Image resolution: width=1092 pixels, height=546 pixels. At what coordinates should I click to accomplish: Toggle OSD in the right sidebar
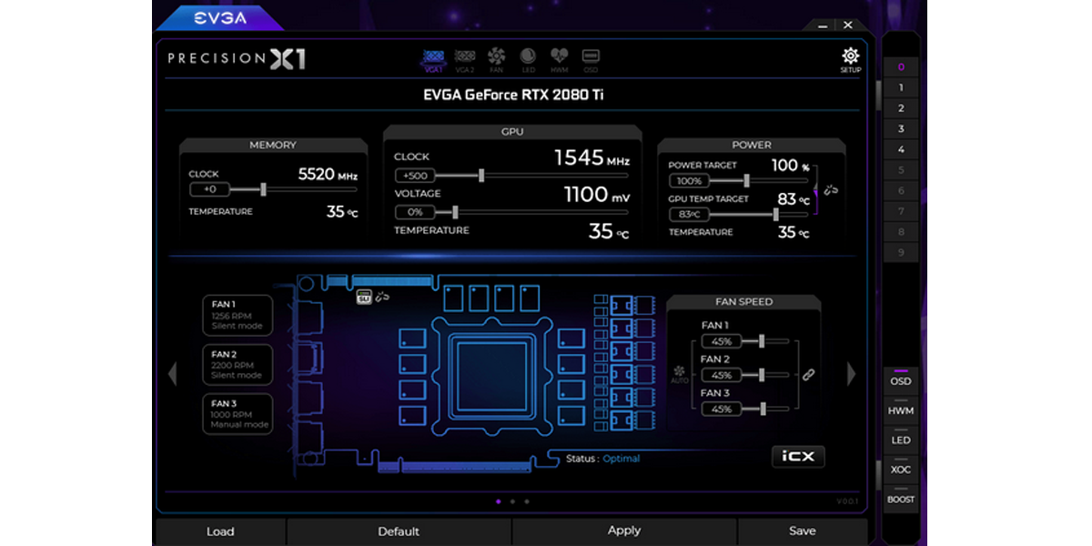(x=901, y=381)
